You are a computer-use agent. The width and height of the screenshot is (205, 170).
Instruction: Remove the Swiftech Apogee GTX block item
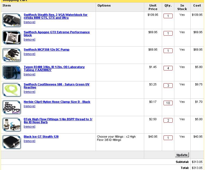coord(29,39)
